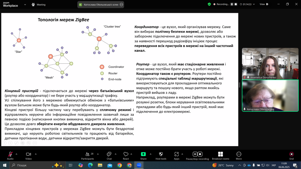This screenshot has width=301, height=169.
Task: Pause recording in the top bar
Action: click(x=232, y=4)
